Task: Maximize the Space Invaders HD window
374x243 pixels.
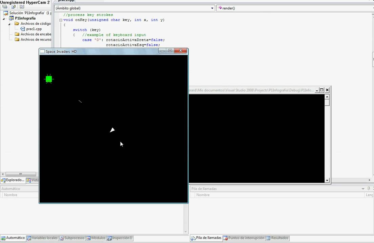Action: (x=170, y=51)
